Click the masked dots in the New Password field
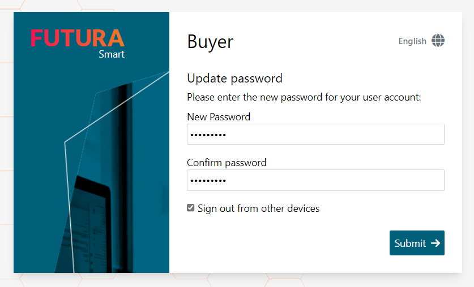This screenshot has height=287, width=474. (207, 135)
